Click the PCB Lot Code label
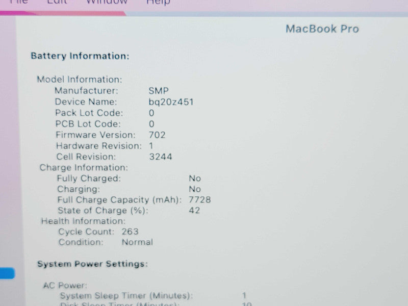The width and height of the screenshot is (408, 306). pyautogui.click(x=88, y=124)
